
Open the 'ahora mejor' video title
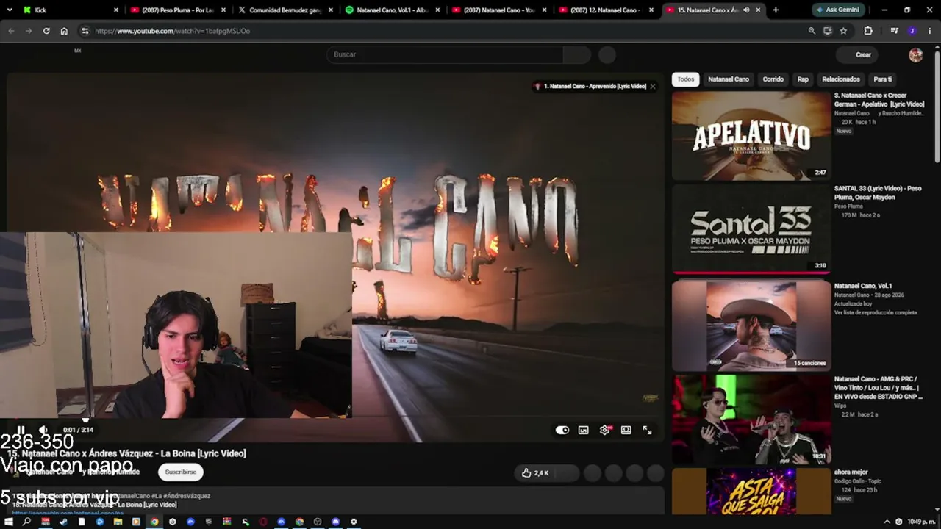coord(851,472)
